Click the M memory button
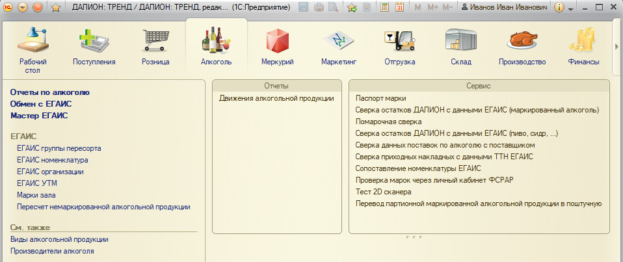This screenshot has width=623, height=262. (418, 7)
